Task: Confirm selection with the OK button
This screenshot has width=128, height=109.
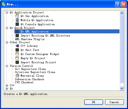Action: tap(94, 102)
